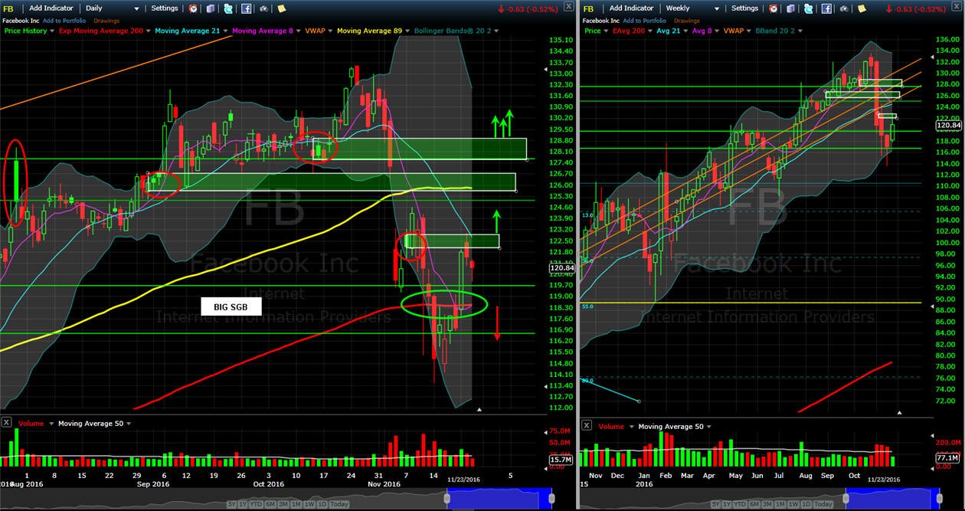Image resolution: width=965 pixels, height=511 pixels.
Task: Click the Drawings link on weekly chart
Action: tap(687, 21)
